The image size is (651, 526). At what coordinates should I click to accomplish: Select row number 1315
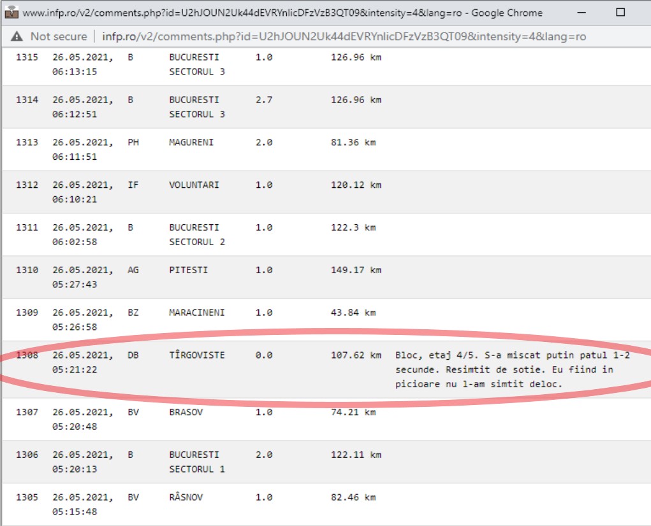(27, 57)
